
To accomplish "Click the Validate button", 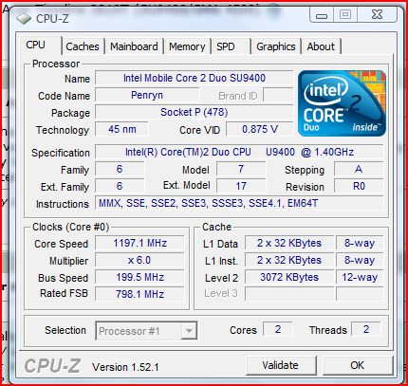I will 281,365.
